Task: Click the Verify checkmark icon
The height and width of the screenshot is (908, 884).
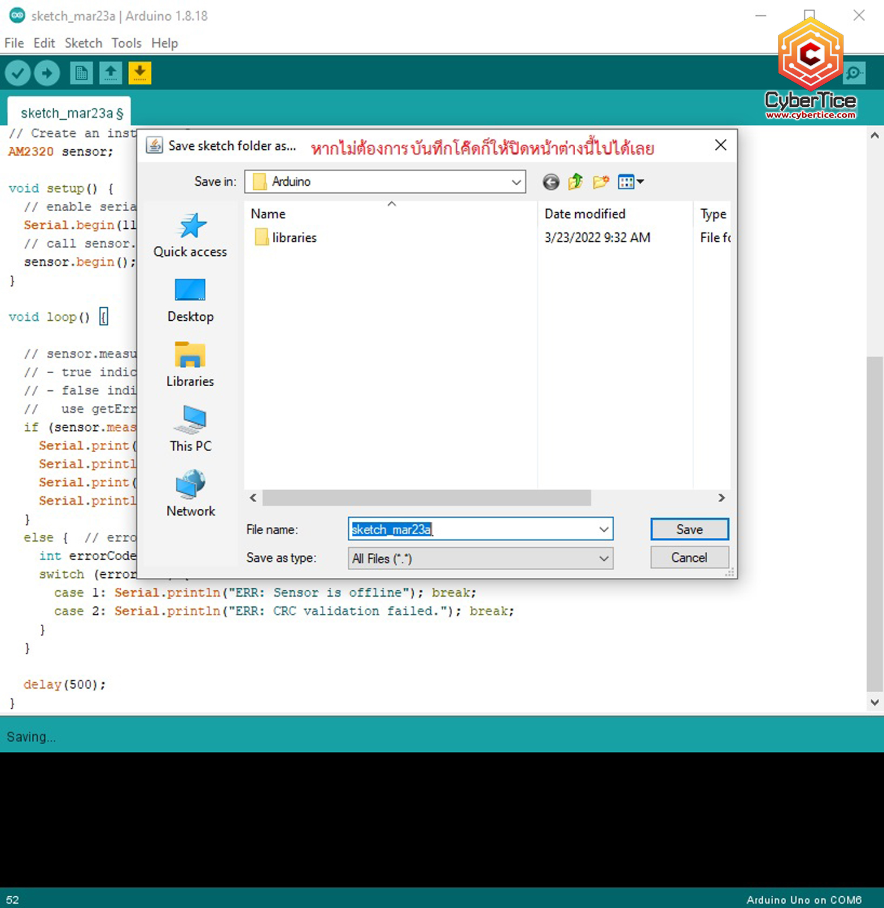Action: [17, 73]
